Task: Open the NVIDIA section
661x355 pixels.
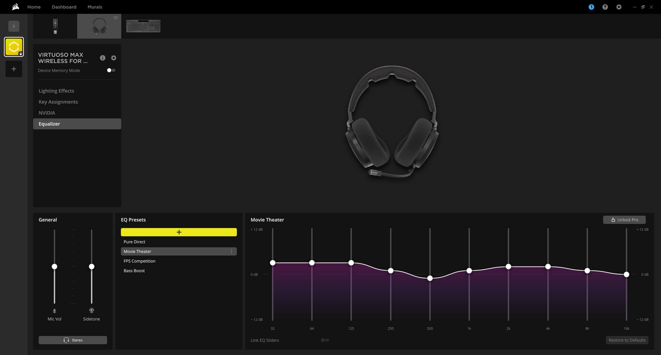Action: 77,113
